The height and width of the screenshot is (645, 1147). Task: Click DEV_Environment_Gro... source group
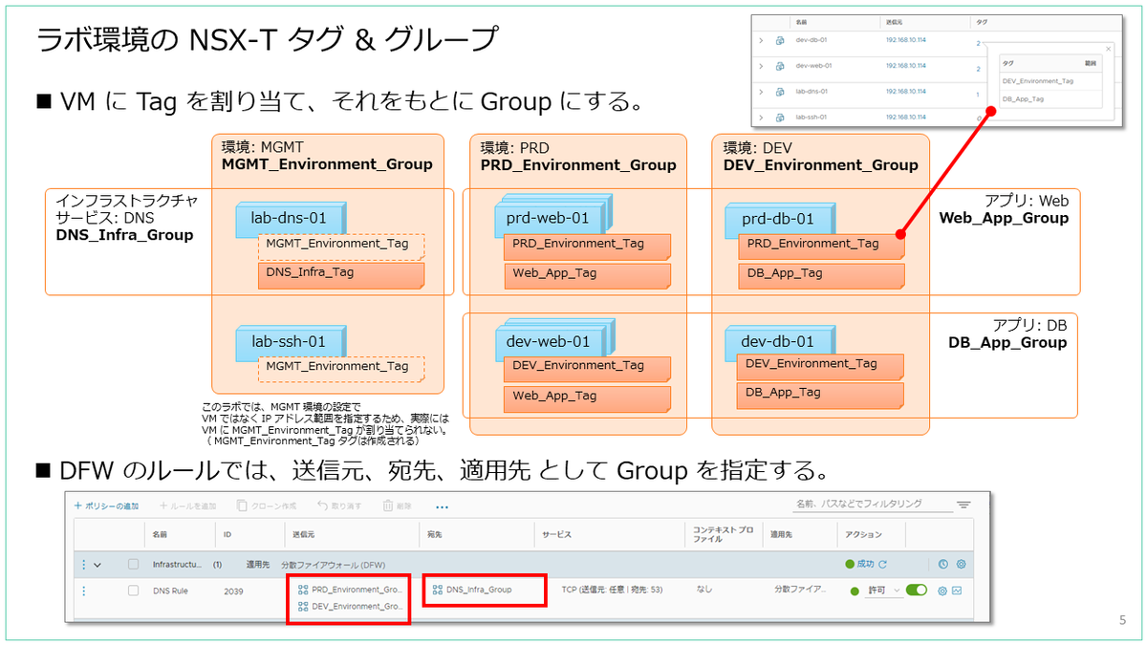(351, 607)
